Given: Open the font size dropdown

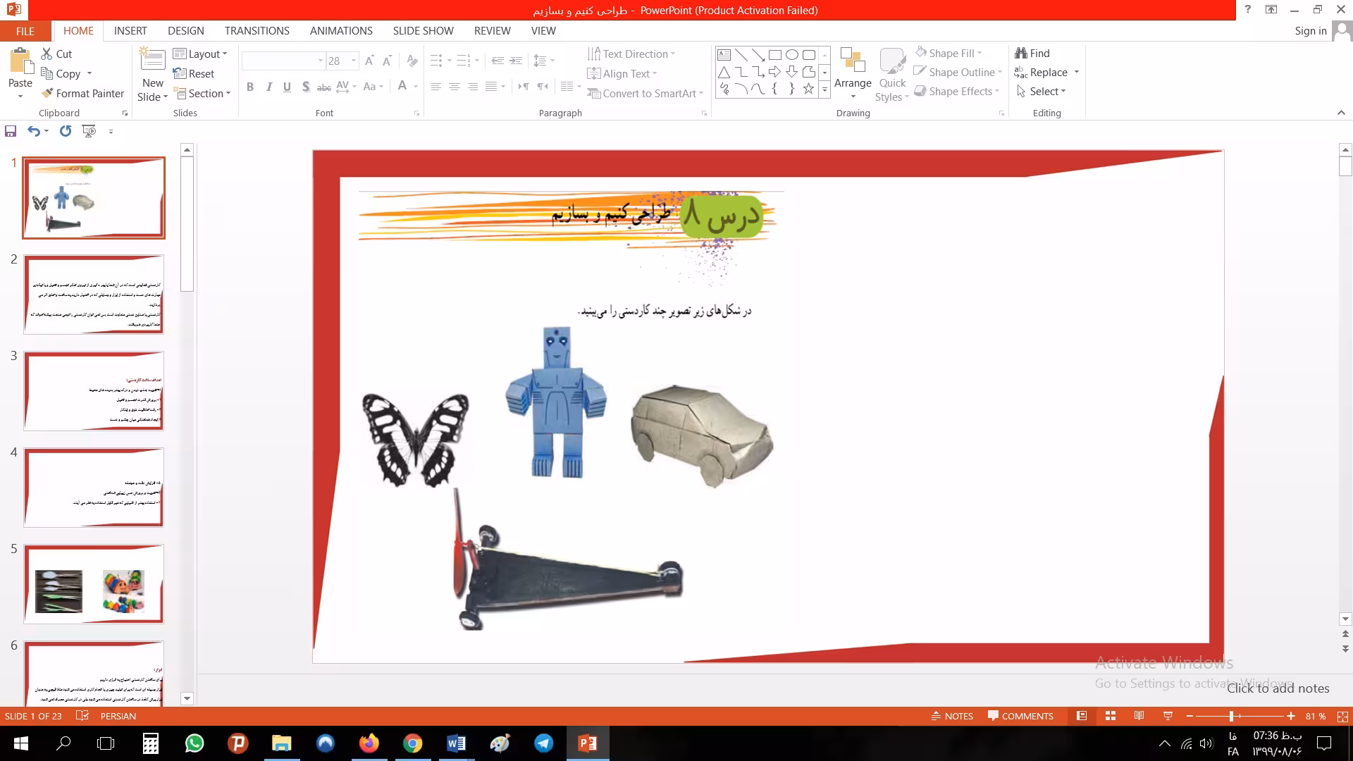Looking at the screenshot, I should 354,61.
